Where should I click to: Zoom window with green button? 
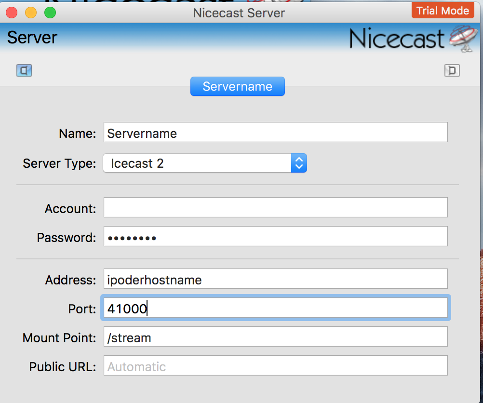(x=50, y=13)
